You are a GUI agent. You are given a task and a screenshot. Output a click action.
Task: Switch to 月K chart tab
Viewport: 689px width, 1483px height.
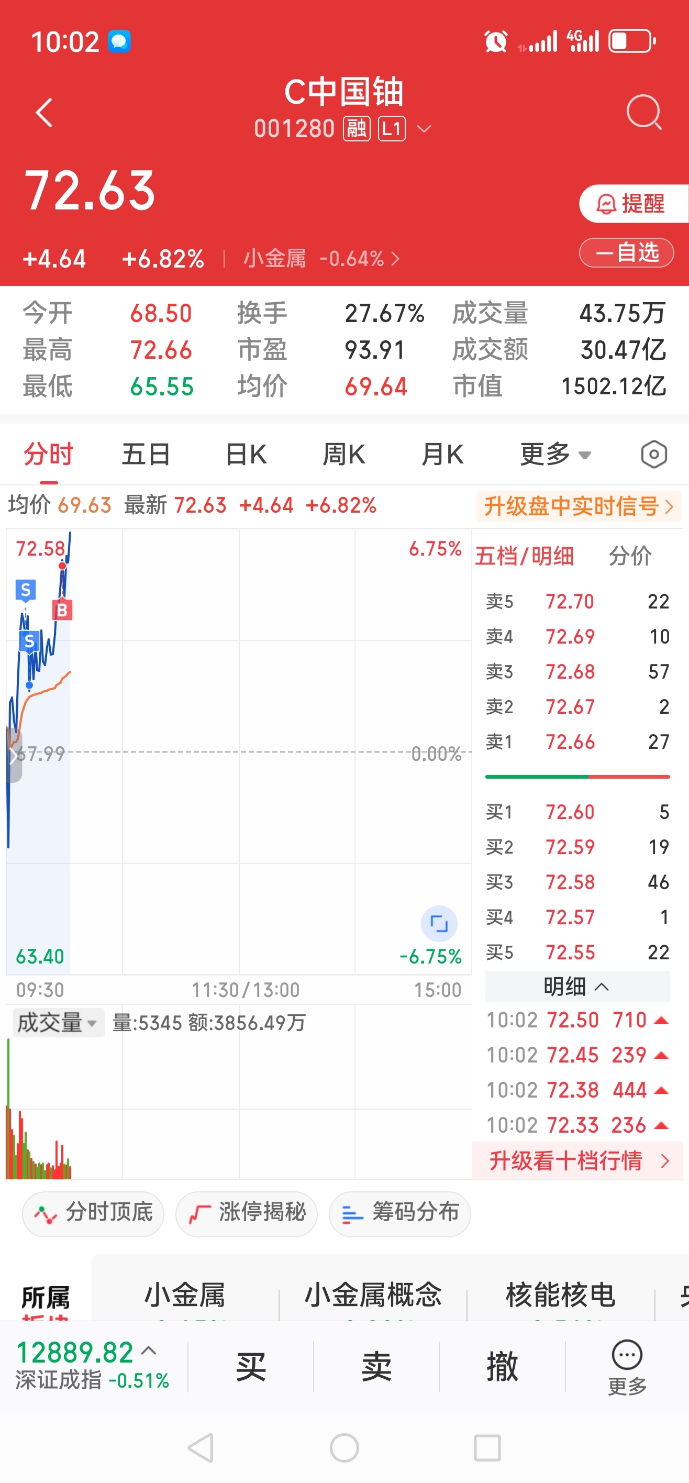tap(442, 454)
